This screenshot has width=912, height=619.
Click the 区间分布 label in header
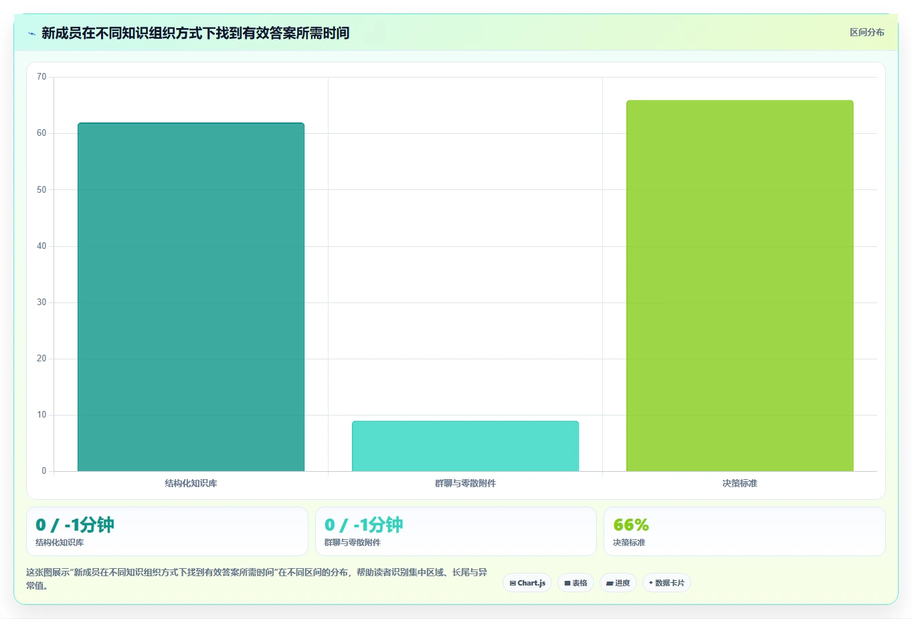coord(867,32)
